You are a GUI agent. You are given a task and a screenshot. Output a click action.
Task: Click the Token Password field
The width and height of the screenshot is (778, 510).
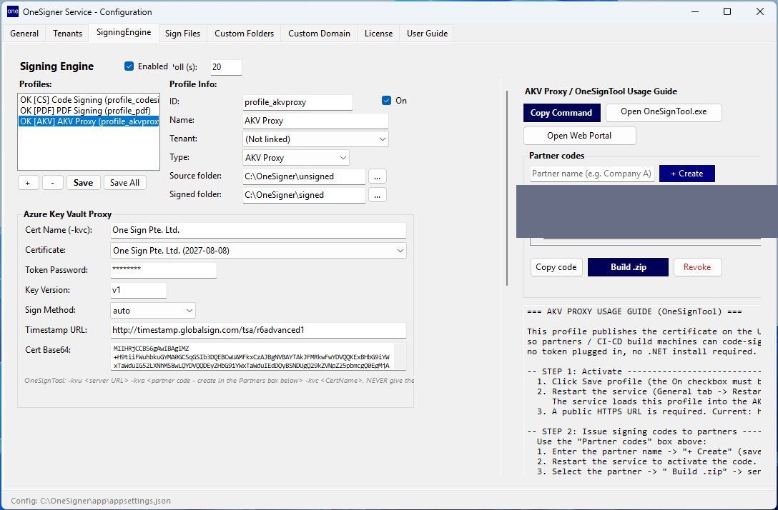163,270
